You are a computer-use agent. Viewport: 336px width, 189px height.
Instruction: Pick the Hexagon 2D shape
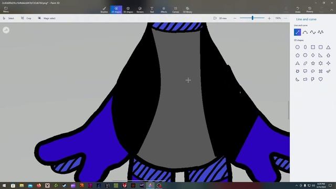[305, 55]
